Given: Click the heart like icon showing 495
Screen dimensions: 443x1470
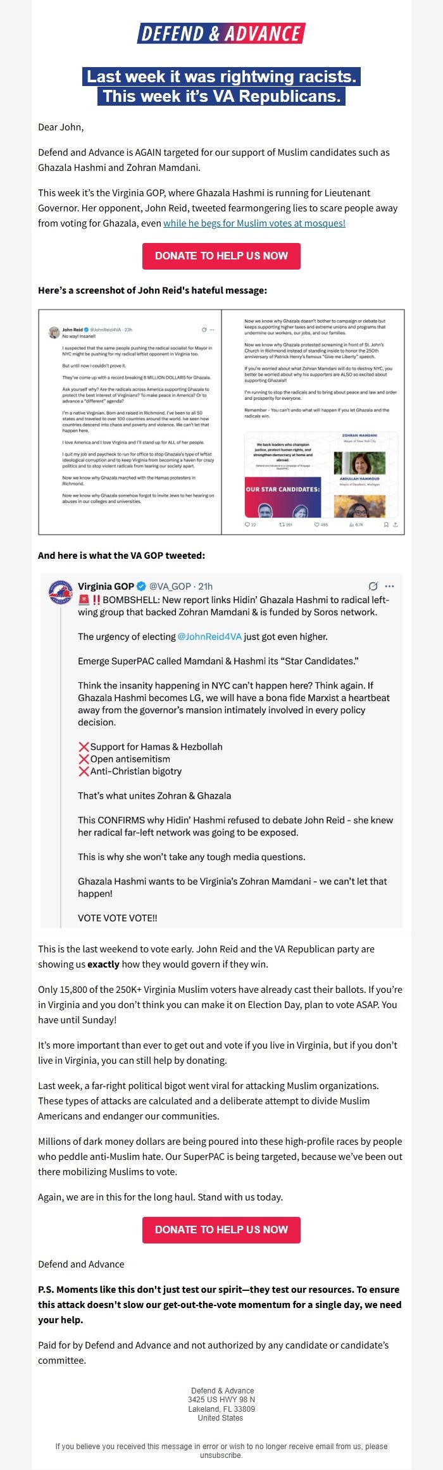Looking at the screenshot, I should 316,524.
